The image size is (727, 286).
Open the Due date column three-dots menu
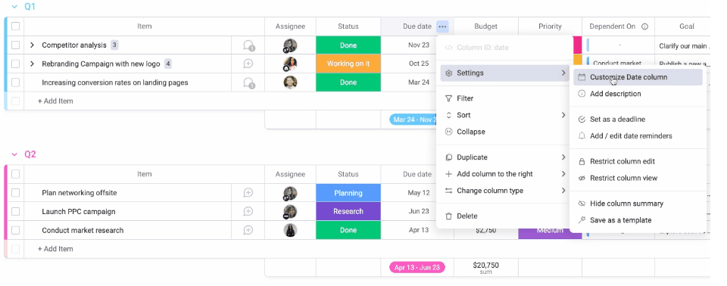pyautogui.click(x=442, y=26)
